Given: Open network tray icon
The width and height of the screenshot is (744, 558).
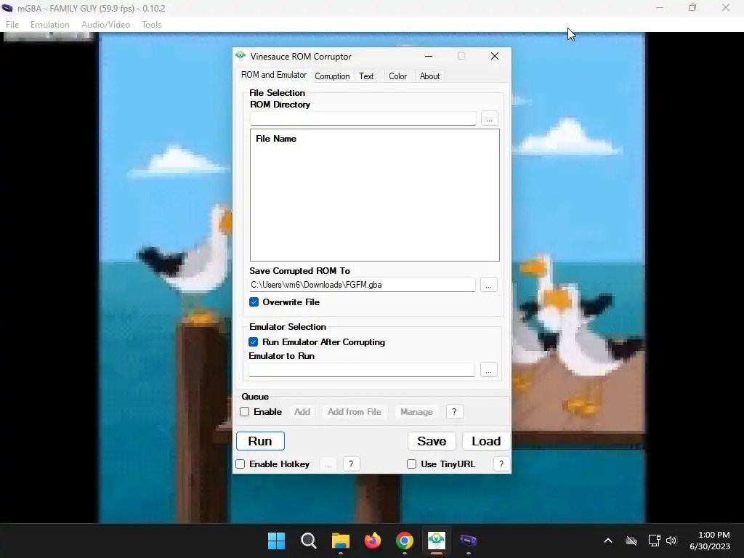Looking at the screenshot, I should (x=654, y=541).
